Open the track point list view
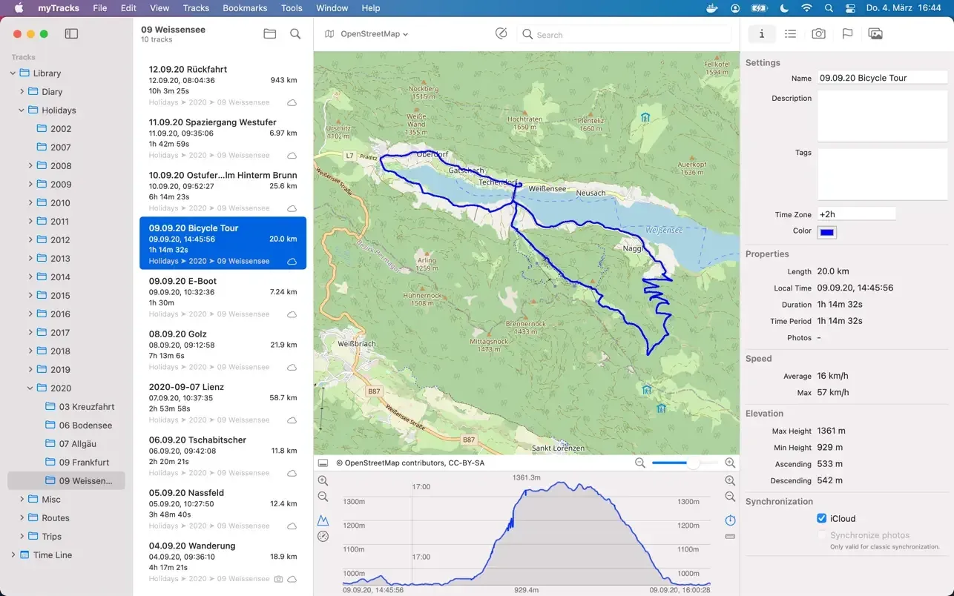 click(790, 33)
